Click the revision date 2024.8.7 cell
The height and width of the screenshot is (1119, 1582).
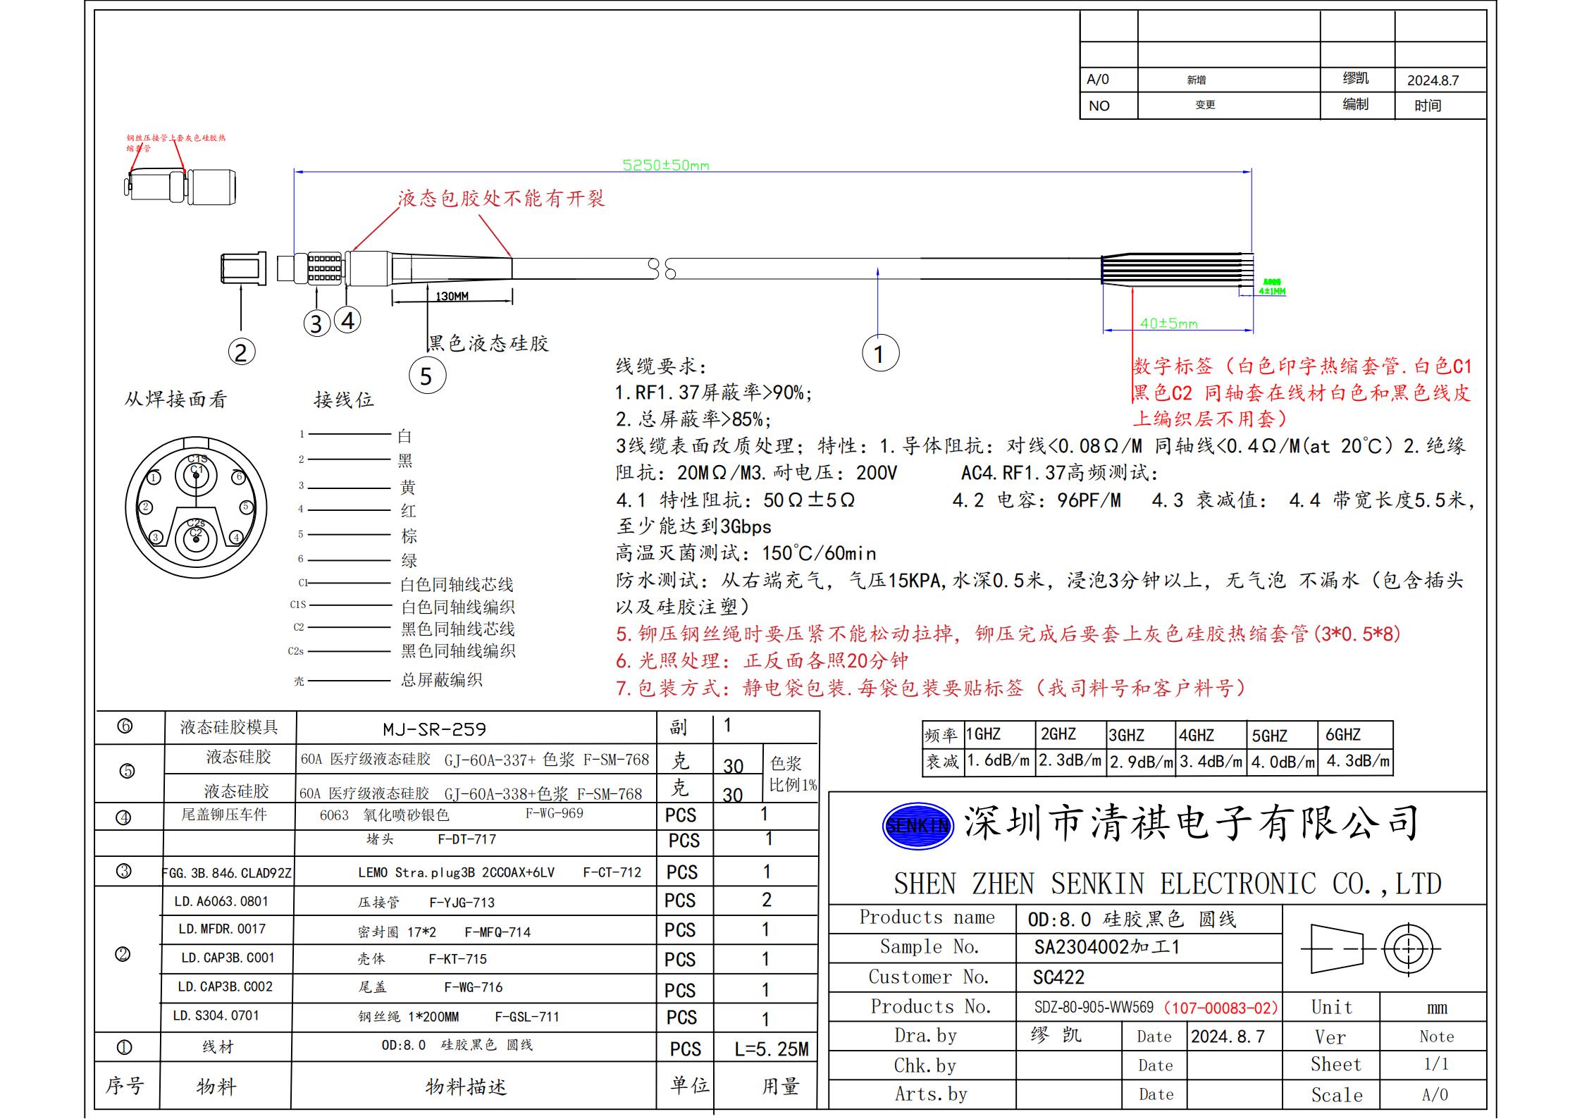pyautogui.click(x=1433, y=80)
